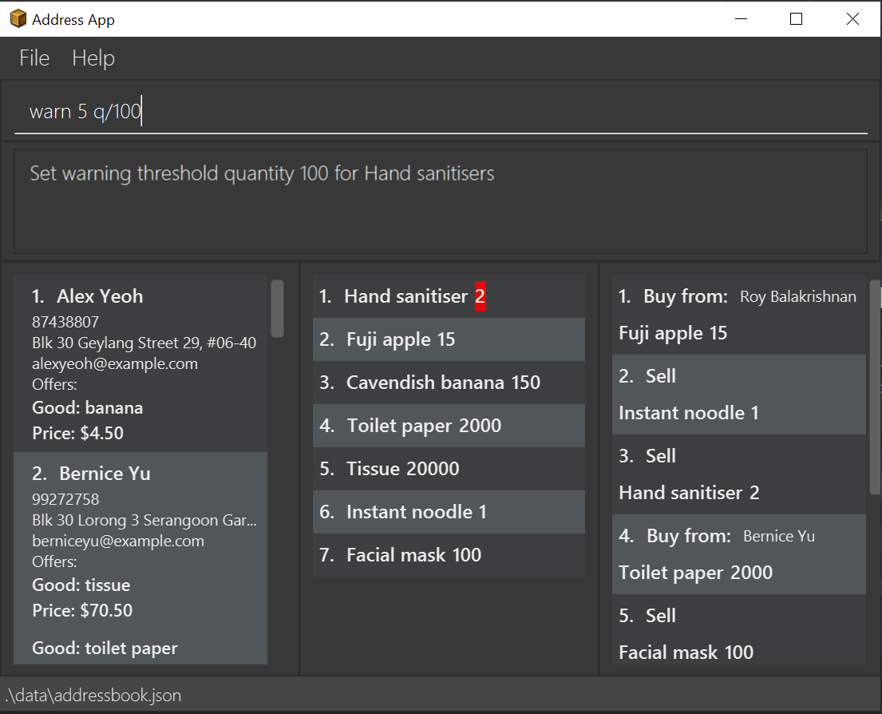Screen dimensions: 882x714
Task: Maximize the Address App window
Action: [x=796, y=18]
